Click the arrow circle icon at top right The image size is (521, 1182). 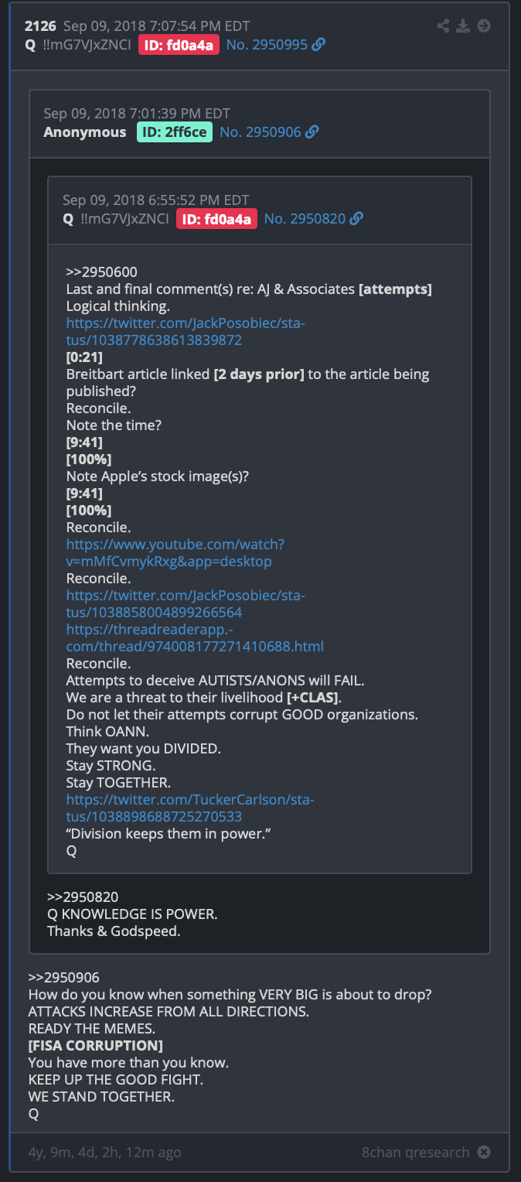(x=484, y=26)
